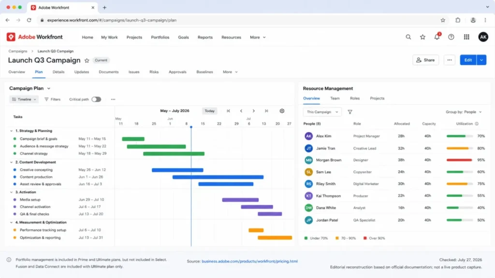Open the Timeline view dropdown
The image size is (495, 278).
(x=24, y=99)
